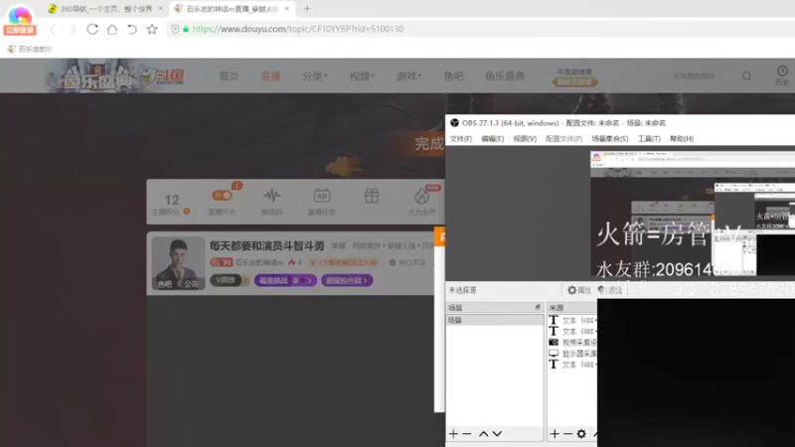Screen dimensions: 795x447
Task: Add a scene with plus icon
Action: pos(453,434)
